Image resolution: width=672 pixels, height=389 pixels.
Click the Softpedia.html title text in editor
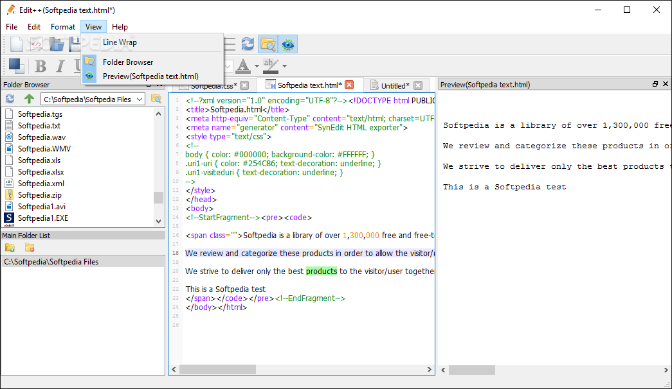coord(236,110)
